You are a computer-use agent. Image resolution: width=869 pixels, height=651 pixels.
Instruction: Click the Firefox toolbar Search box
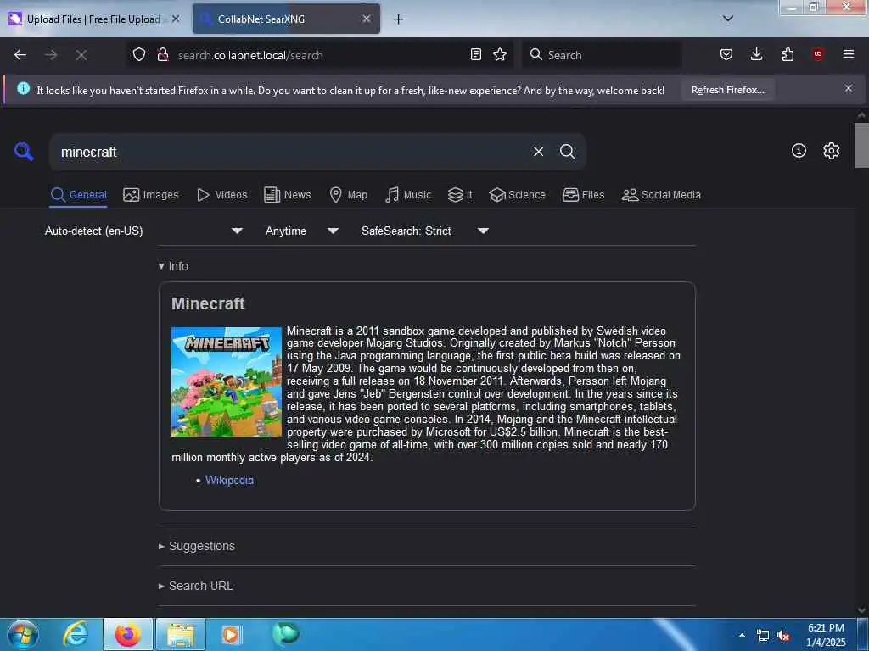pos(602,55)
